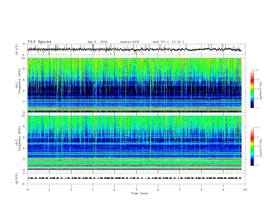Click the "4" tick on the time axis
The image size is (276, 213).
pos(114,190)
